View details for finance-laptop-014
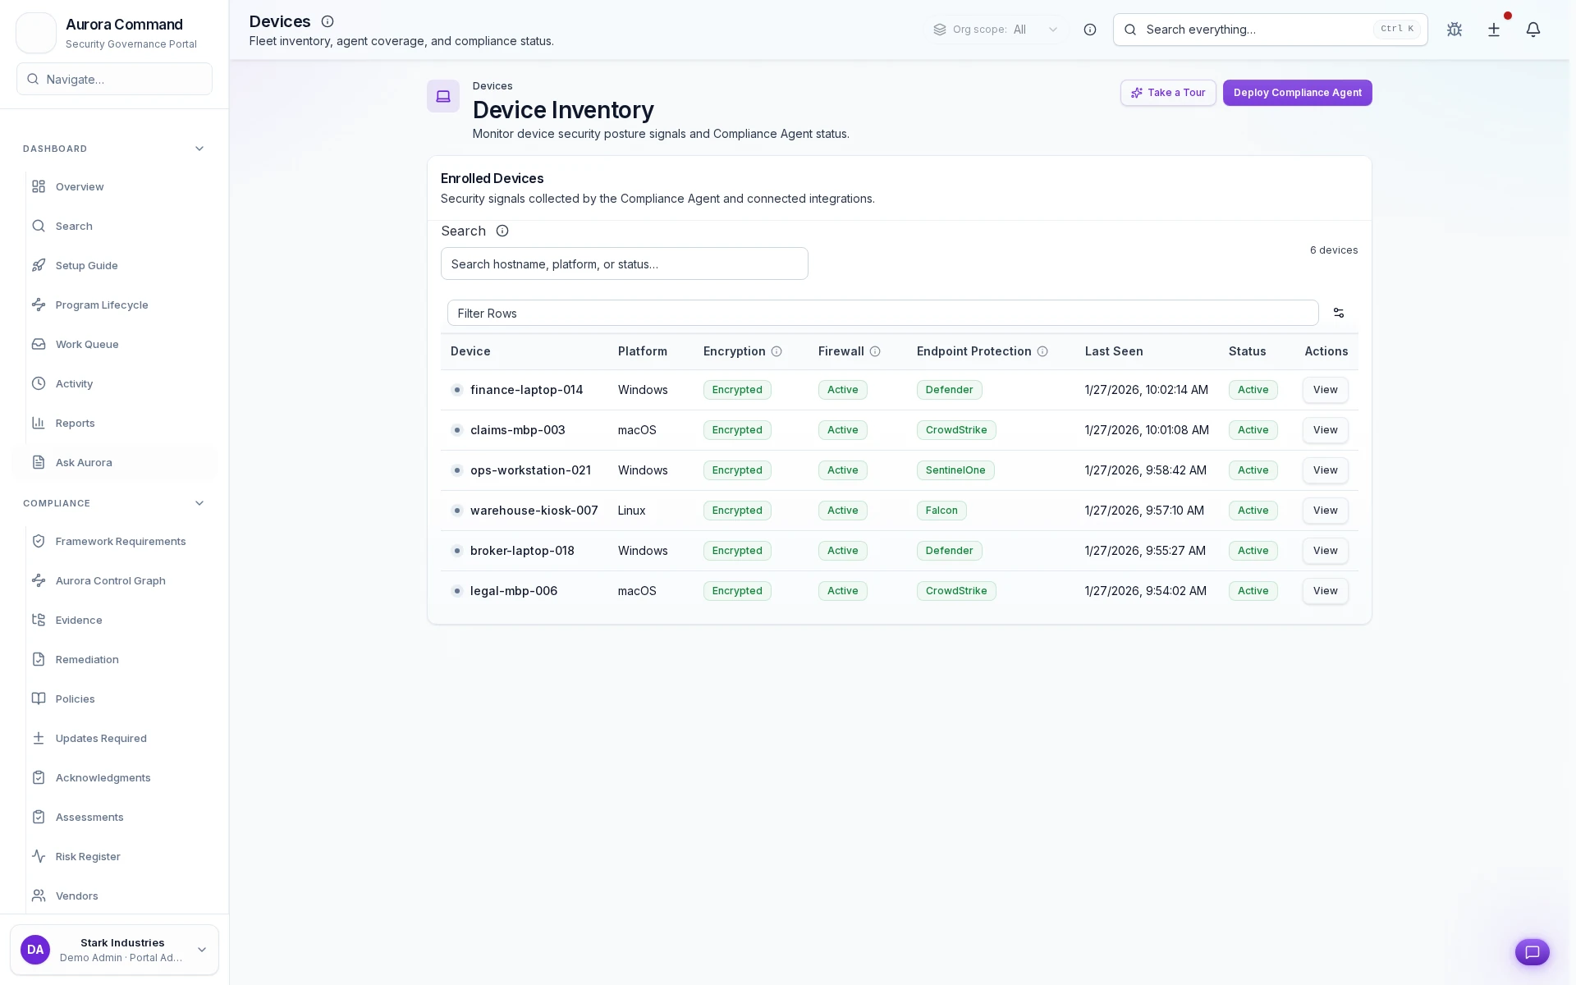 tap(1324, 390)
